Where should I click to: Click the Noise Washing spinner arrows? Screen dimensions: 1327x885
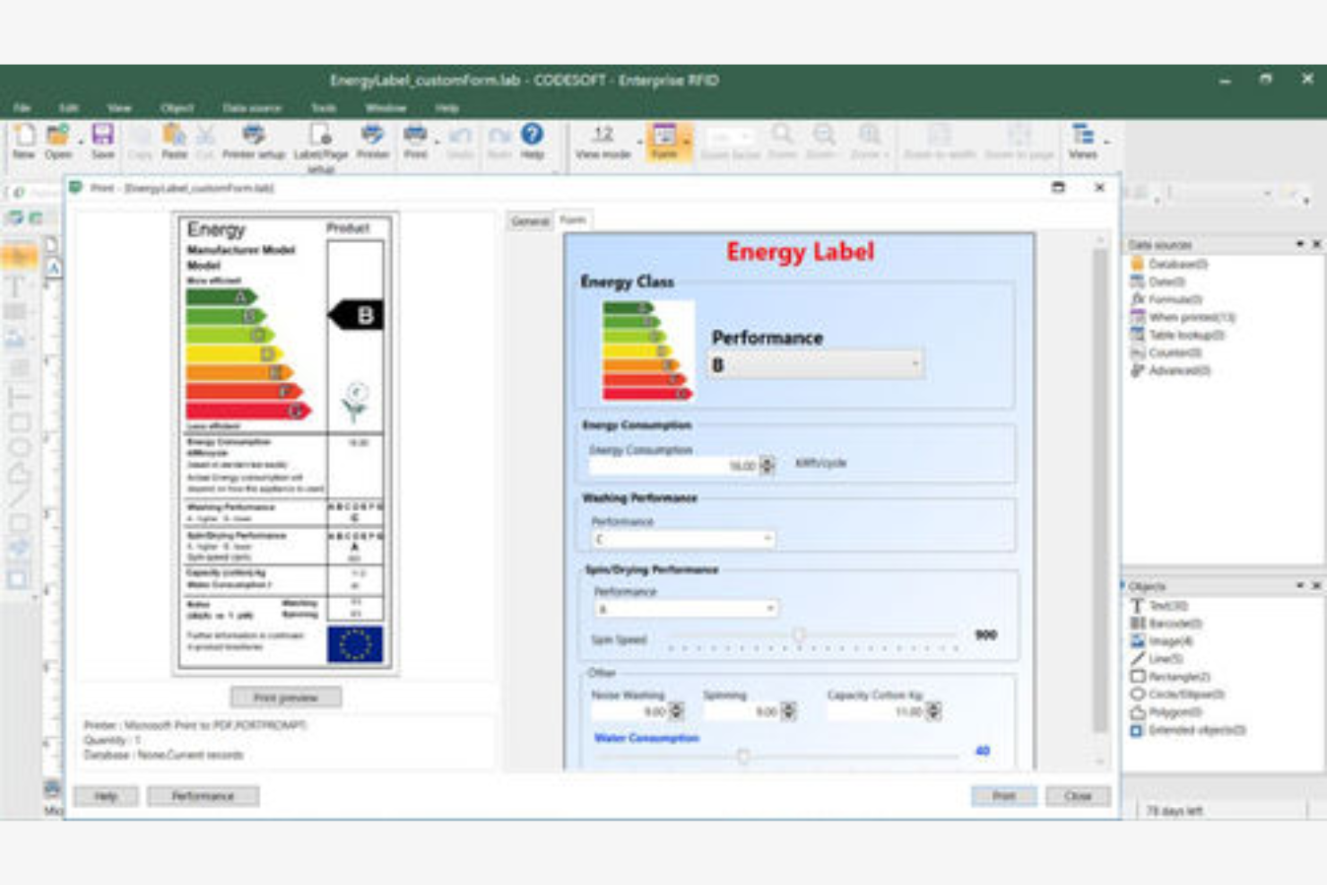point(677,711)
